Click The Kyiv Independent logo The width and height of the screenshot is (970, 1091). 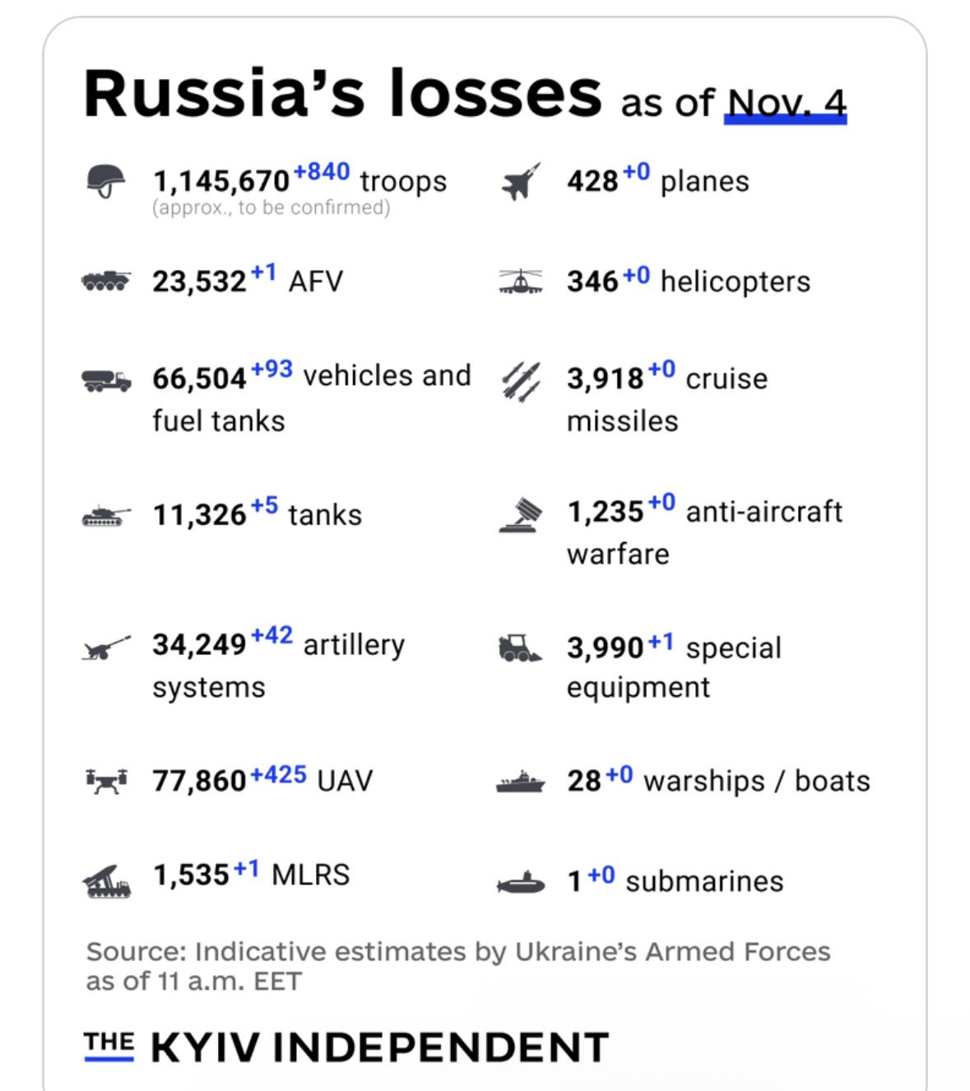click(x=346, y=1047)
